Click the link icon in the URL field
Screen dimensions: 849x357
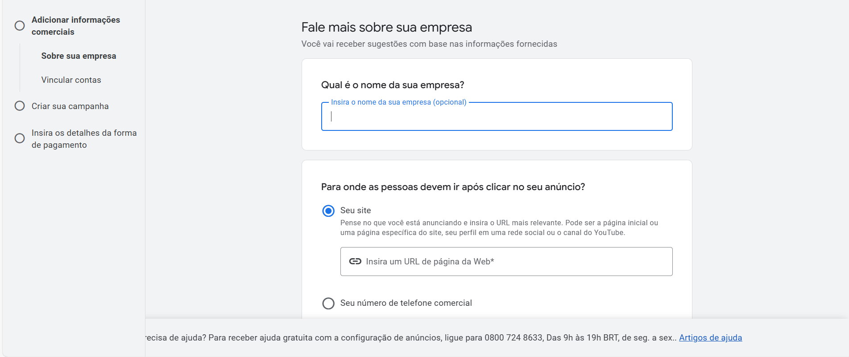coord(355,261)
